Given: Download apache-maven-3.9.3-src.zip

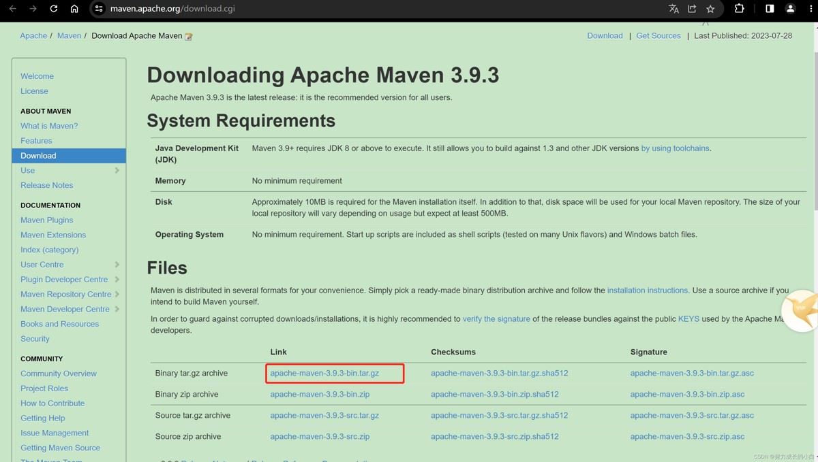Looking at the screenshot, I should pos(320,437).
